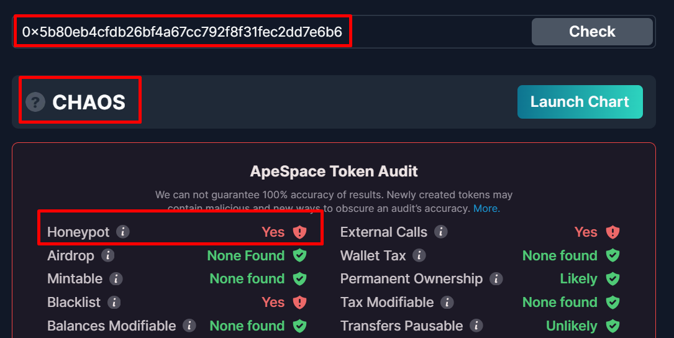Click the green shield beside Transfers Pausable result

tap(613, 326)
